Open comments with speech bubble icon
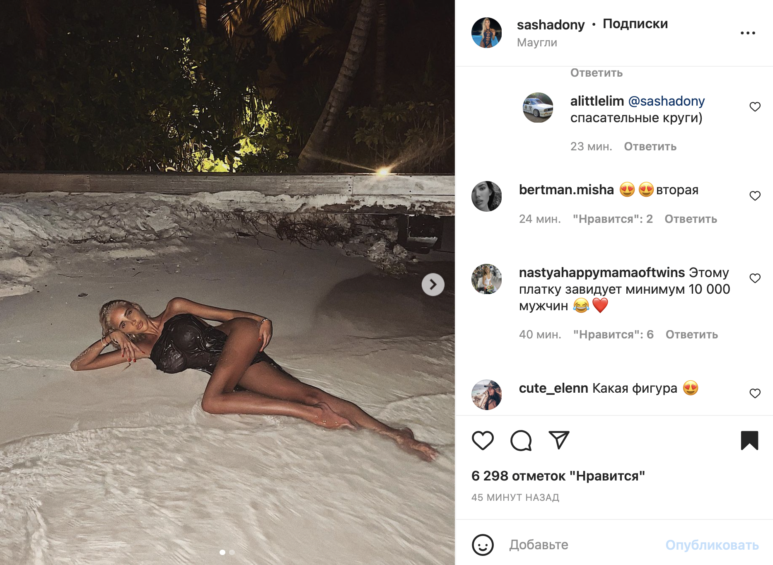This screenshot has height=565, width=773. click(x=521, y=440)
